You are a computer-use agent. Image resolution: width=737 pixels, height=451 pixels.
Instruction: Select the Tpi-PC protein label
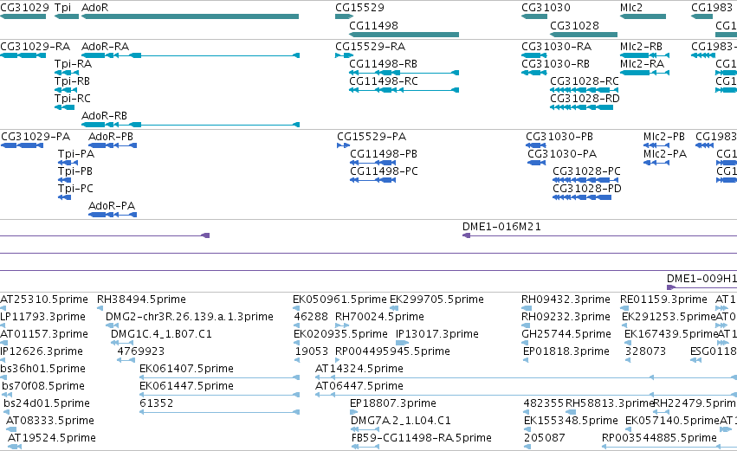point(75,189)
